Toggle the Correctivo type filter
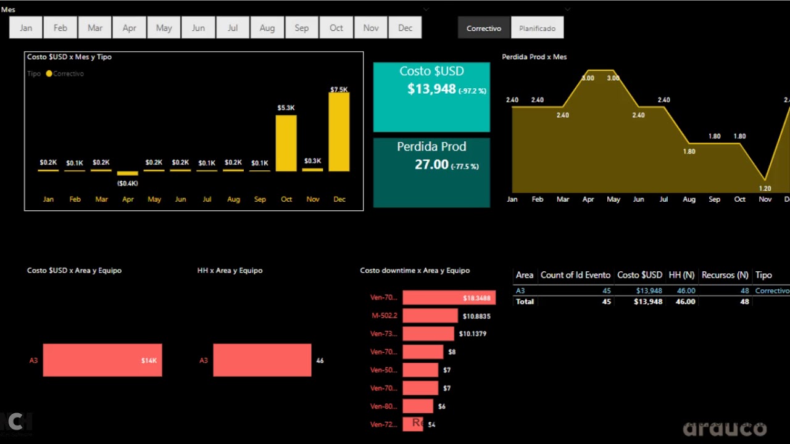 click(x=484, y=28)
